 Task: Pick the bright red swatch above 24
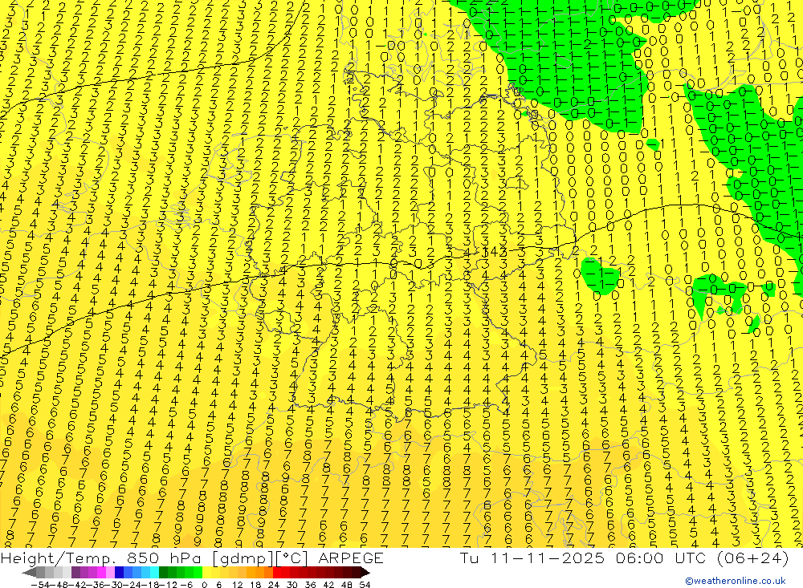pos(277,573)
